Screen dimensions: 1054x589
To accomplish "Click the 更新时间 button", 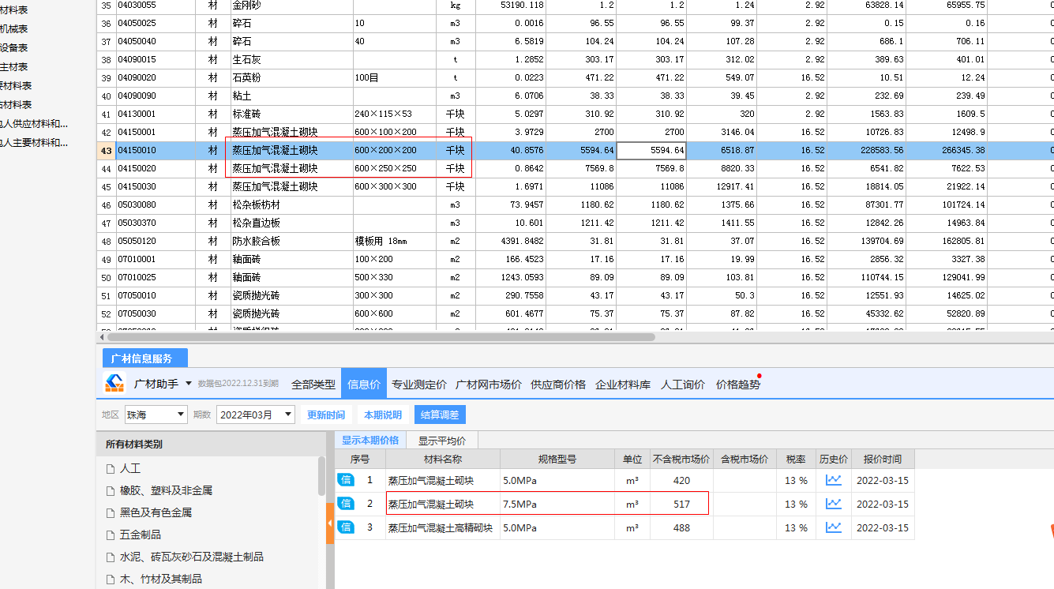I will pos(326,415).
